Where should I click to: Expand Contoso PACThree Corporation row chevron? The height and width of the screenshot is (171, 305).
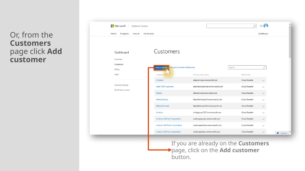(x=263, y=125)
